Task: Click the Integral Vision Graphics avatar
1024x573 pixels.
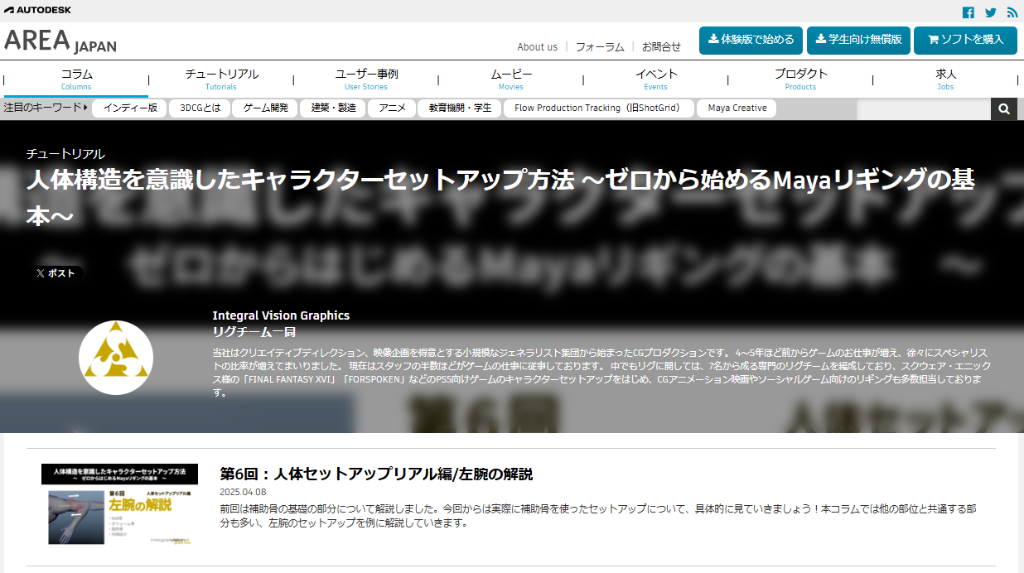Action: coord(116,358)
